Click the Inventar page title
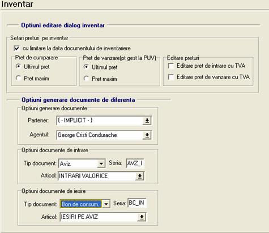This screenshot has height=233, width=269. point(17,4)
